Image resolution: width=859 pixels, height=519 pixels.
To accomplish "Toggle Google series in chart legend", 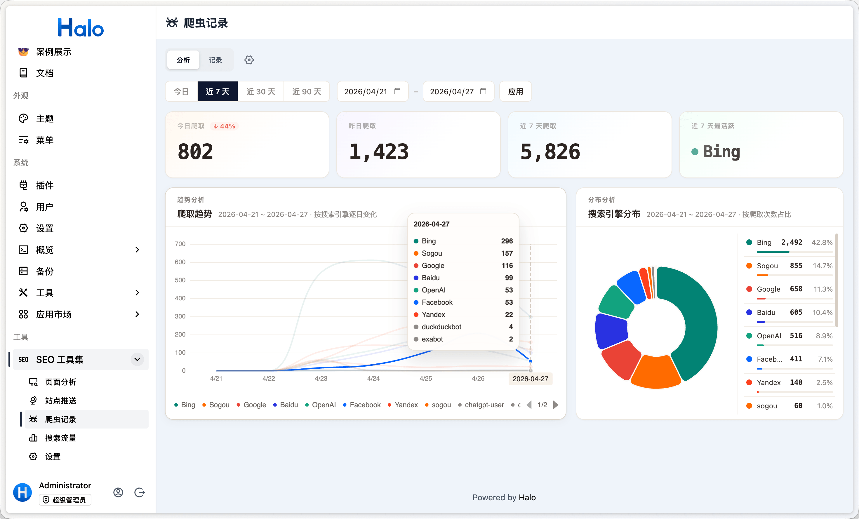I will tap(251, 405).
